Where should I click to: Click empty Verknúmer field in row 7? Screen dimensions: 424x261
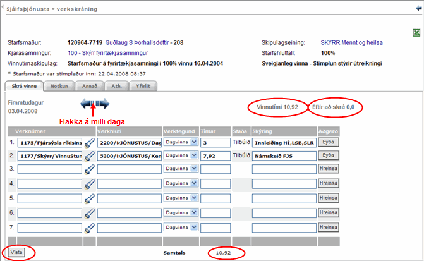click(x=50, y=228)
